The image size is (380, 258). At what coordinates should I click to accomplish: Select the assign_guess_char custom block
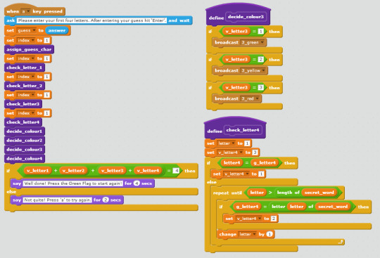pyautogui.click(x=29, y=49)
